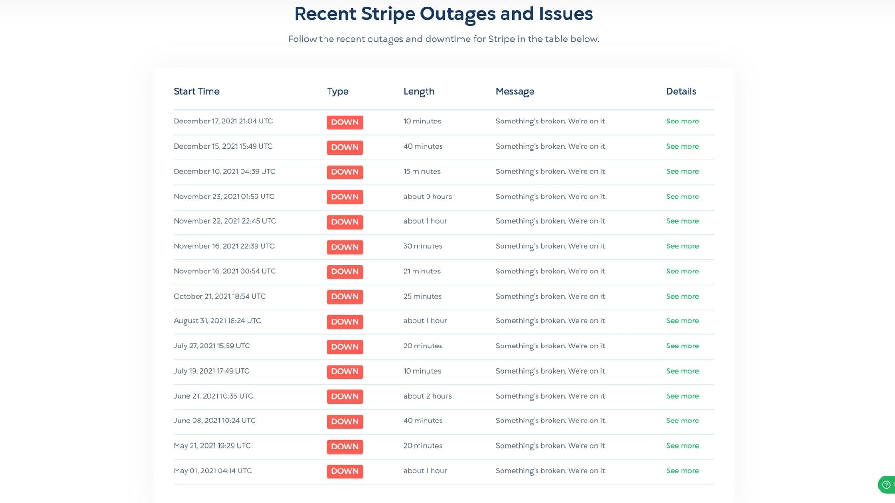Viewport: 895px width, 503px height.
Task: Click 'about 2 hours' length cell
Action: pos(428,396)
